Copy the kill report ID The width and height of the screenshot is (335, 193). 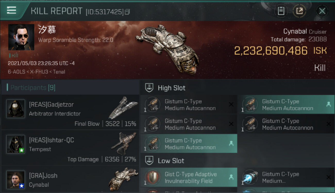click(x=127, y=12)
